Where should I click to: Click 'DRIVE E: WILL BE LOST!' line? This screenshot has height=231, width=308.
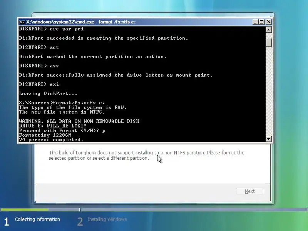click(x=53, y=126)
